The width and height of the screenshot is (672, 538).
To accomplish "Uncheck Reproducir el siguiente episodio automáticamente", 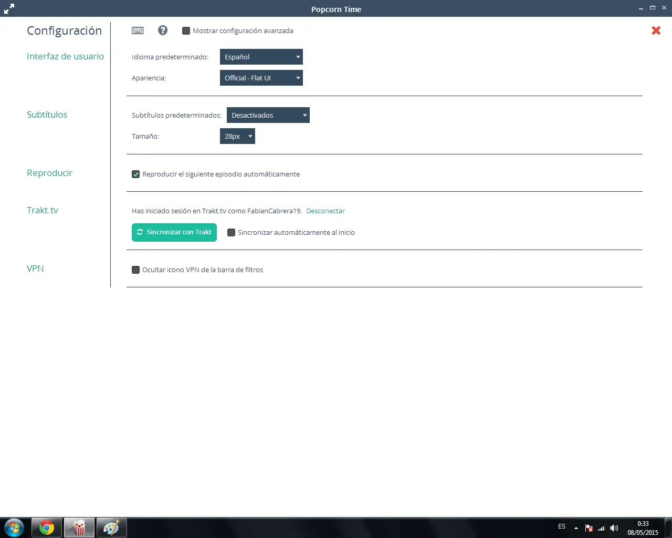I will click(x=135, y=174).
